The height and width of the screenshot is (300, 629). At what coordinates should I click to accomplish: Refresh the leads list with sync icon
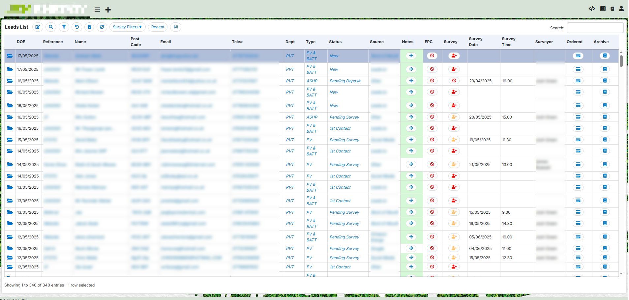coord(102,27)
